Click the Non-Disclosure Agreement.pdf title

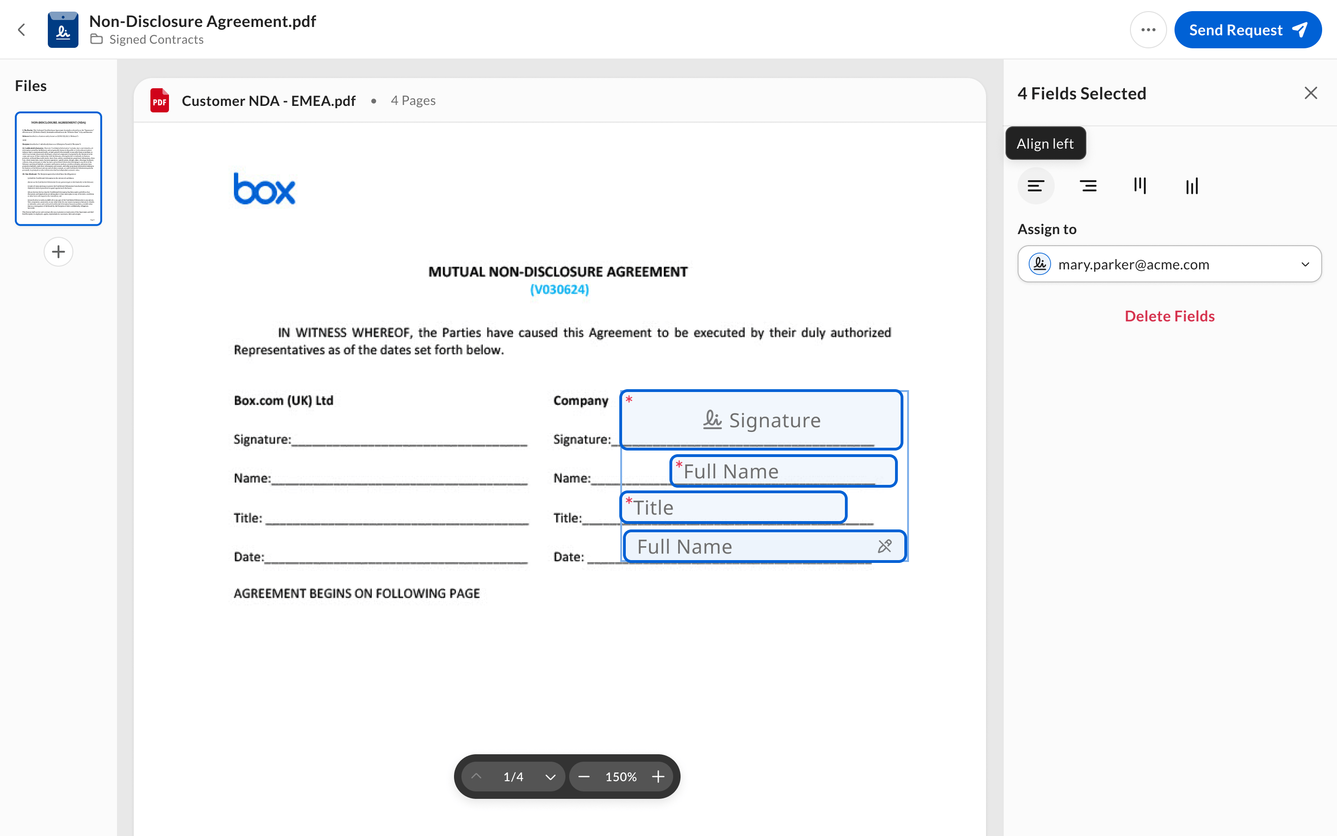coord(203,21)
